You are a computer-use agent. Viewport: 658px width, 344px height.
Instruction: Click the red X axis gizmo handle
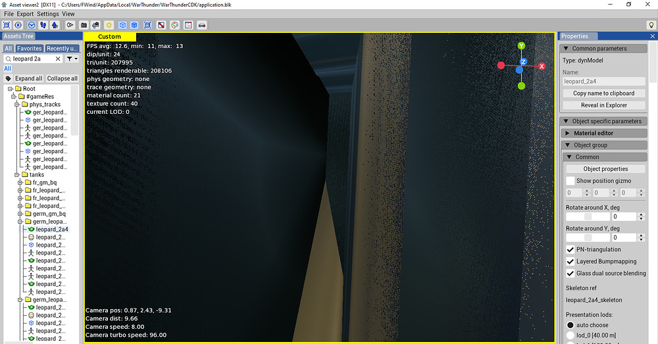pos(542,66)
